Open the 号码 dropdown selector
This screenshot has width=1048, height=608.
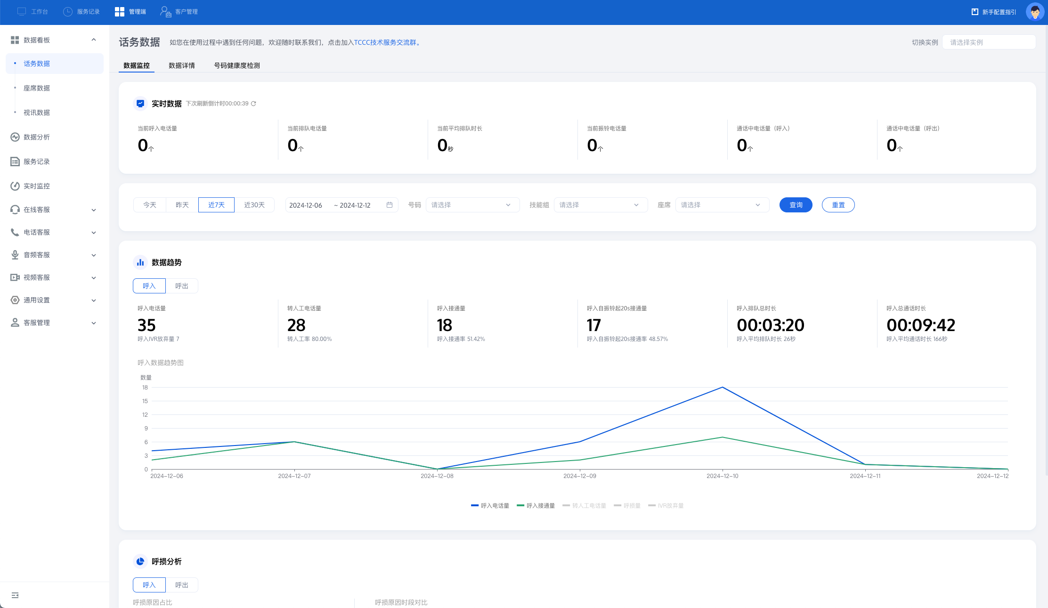472,205
